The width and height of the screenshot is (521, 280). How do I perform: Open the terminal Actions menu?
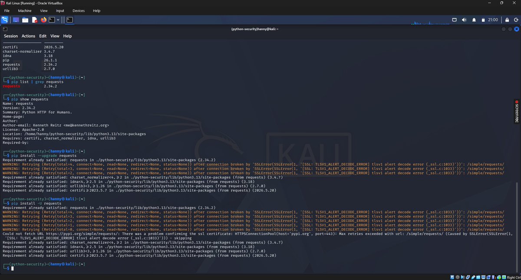pyautogui.click(x=29, y=36)
